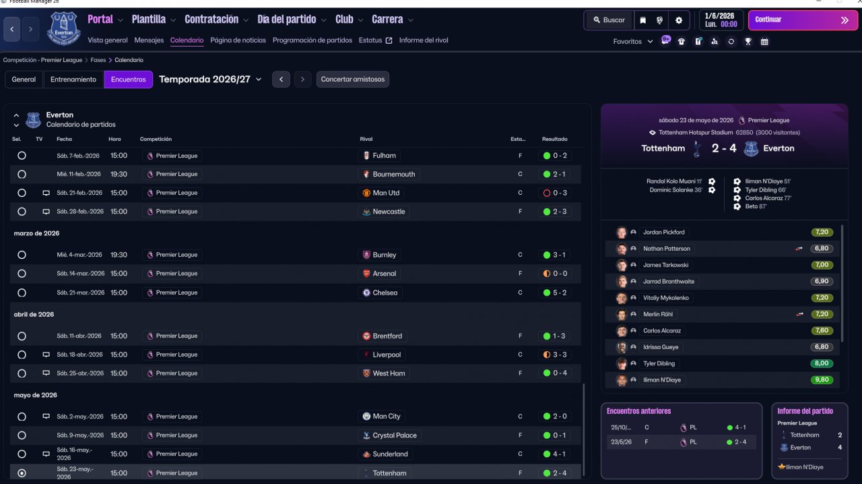Screen dimensions: 862x484
Task: Collapse the Everton Calendario de partidos chevron
Action: click(x=16, y=115)
